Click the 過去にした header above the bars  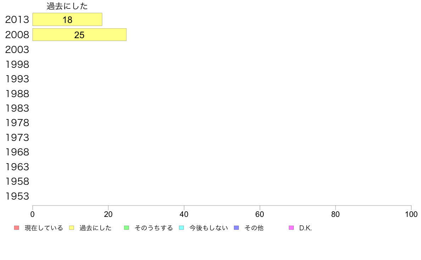(67, 6)
